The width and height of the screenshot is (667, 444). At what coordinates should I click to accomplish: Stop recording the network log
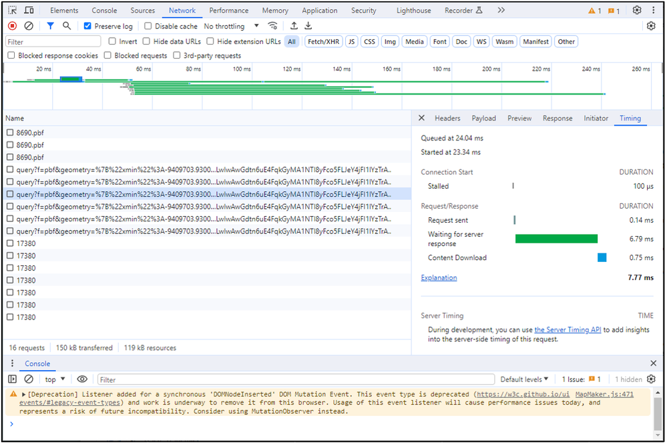pyautogui.click(x=12, y=26)
